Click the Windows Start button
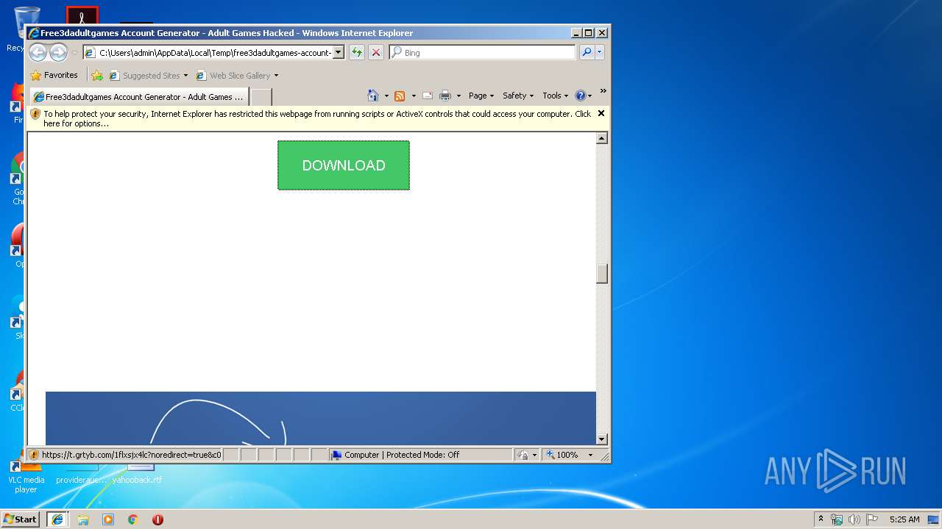 [x=20, y=519]
